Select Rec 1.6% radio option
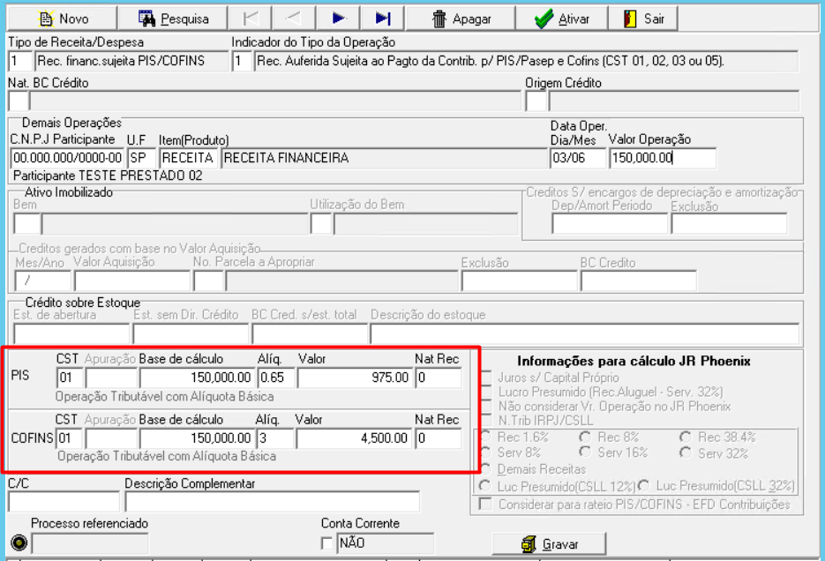 485,437
